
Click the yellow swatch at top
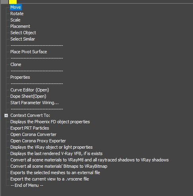pyautogui.click(x=13, y=2)
